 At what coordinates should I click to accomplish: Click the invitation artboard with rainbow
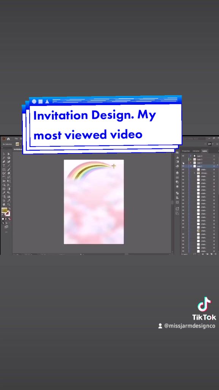(94, 202)
